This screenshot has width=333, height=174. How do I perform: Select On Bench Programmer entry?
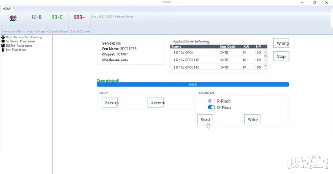click(x=20, y=41)
